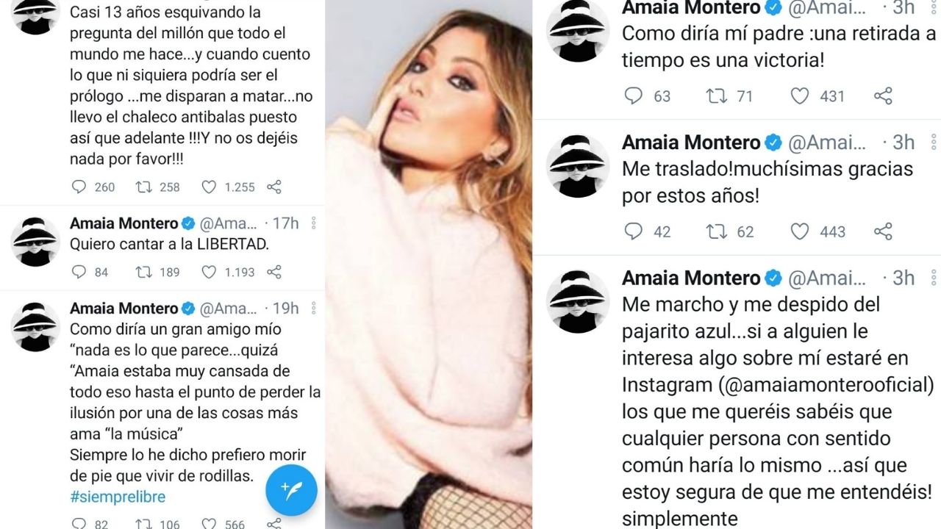The height and width of the screenshot is (529, 941).
Task: Tap the floating compose tweet button
Action: tap(291, 489)
